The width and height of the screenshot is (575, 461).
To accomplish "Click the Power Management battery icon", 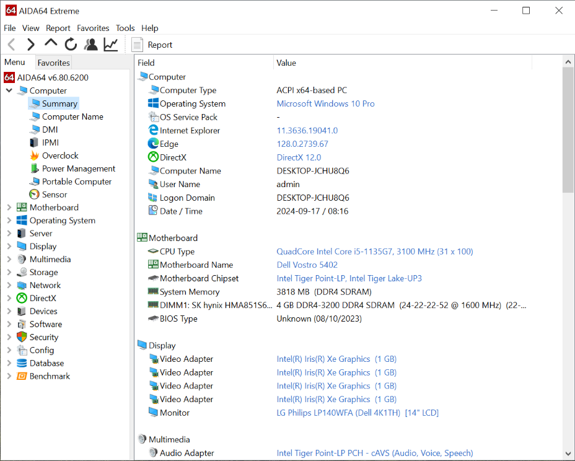I will click(34, 169).
